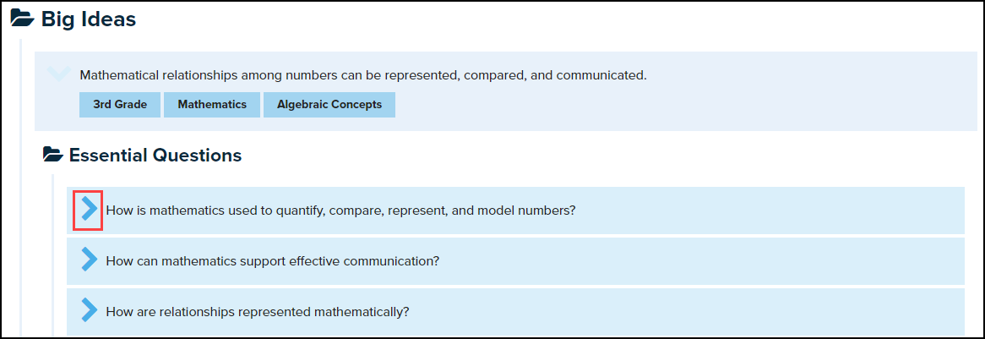Collapse the Mathematical relationships big idea chevron
This screenshot has height=339, width=985.
(x=58, y=74)
